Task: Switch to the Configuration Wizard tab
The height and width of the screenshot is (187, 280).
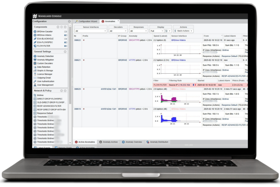Action: pyautogui.click(x=86, y=21)
